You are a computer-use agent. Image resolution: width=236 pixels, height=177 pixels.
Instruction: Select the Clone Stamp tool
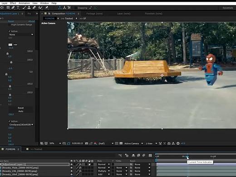coord(29,7)
